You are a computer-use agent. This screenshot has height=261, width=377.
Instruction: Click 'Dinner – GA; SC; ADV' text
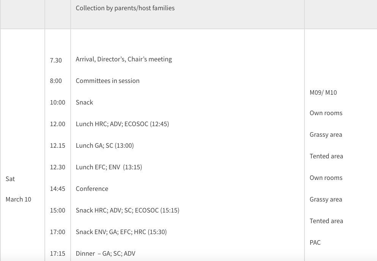point(106,253)
